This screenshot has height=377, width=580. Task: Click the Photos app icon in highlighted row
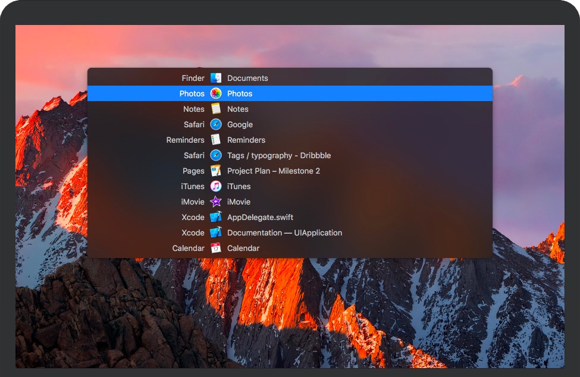(x=216, y=93)
